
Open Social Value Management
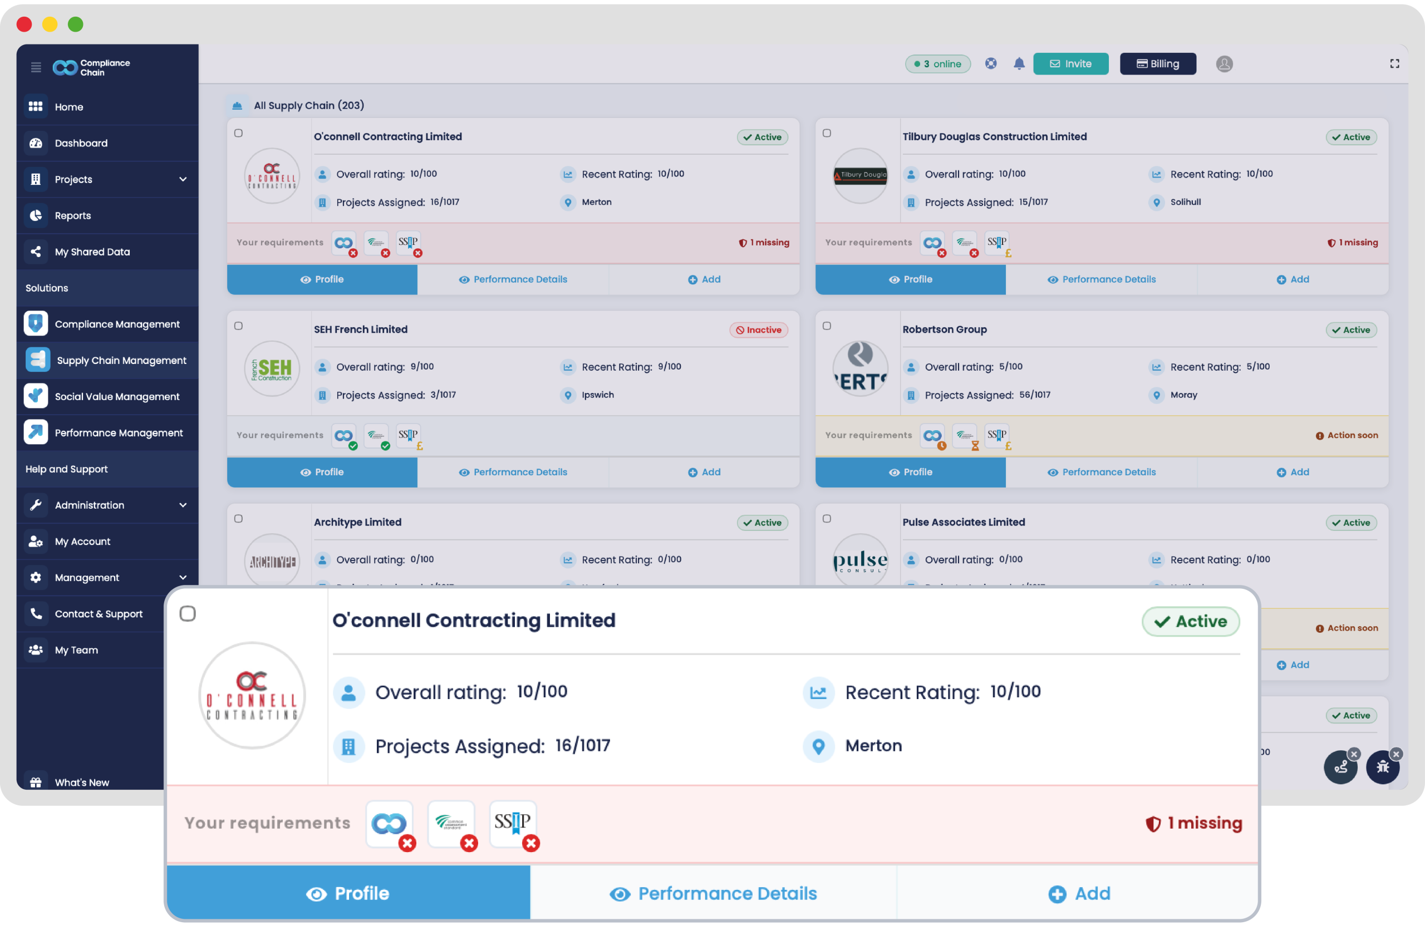[108, 396]
